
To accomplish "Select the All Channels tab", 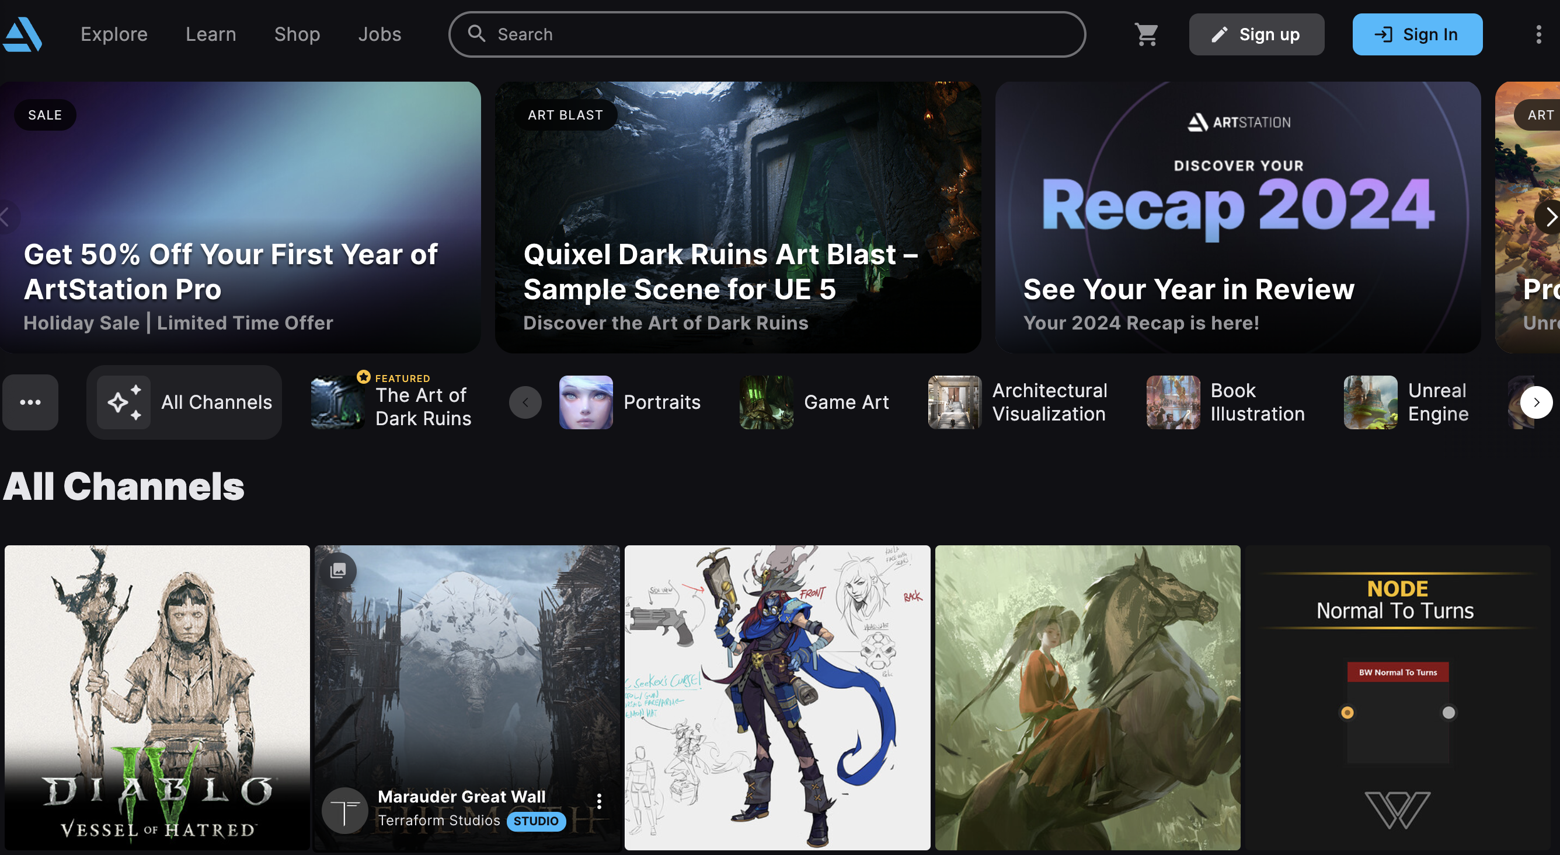I will [x=184, y=402].
